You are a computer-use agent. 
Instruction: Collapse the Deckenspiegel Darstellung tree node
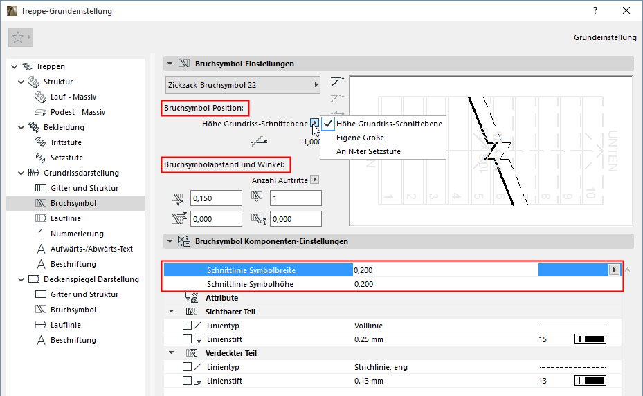21,279
